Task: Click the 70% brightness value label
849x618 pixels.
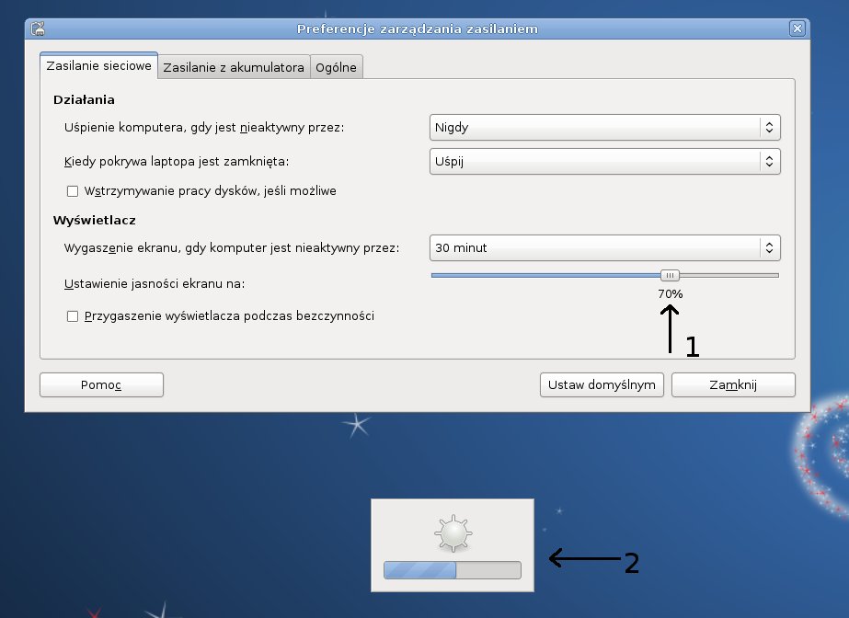Action: click(x=670, y=293)
